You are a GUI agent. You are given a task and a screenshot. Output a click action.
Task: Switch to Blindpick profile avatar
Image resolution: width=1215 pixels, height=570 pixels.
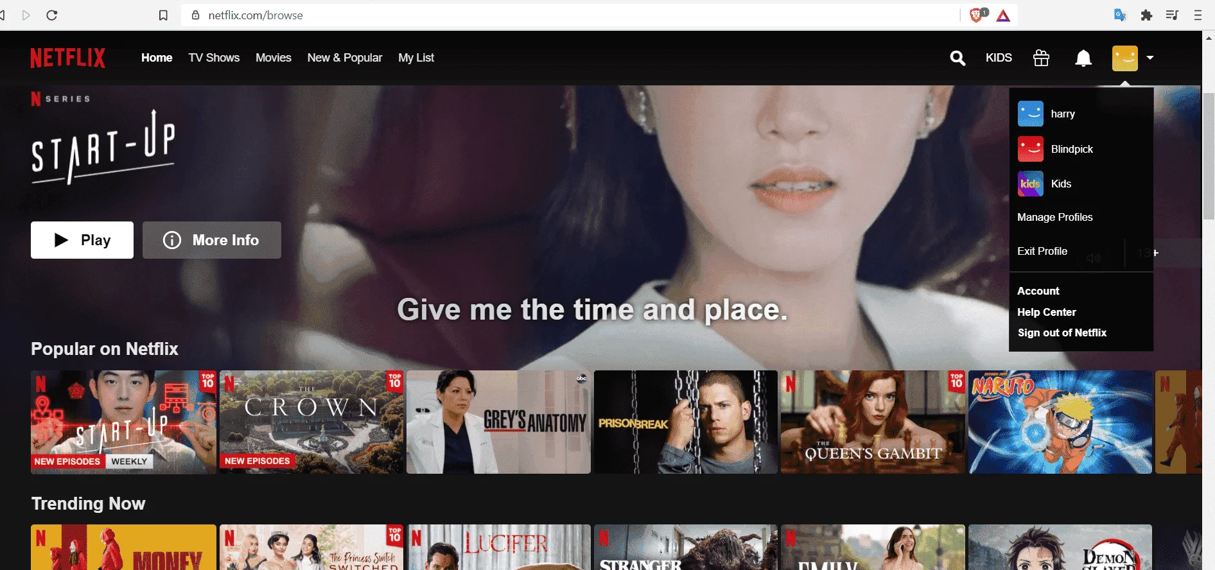pyautogui.click(x=1031, y=149)
